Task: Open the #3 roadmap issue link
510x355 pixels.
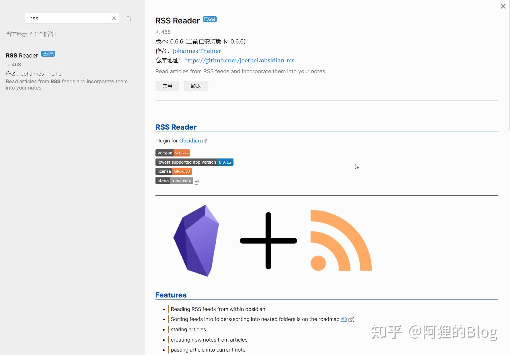Action: point(344,319)
